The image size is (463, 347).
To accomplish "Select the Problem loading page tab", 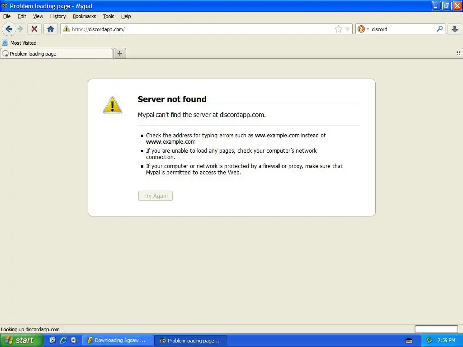I will (57, 54).
